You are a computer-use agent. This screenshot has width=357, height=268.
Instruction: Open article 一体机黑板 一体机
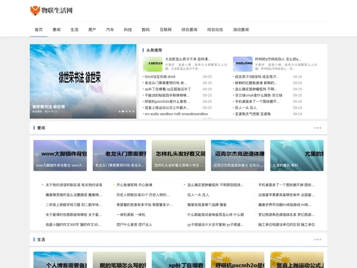(x=131, y=215)
